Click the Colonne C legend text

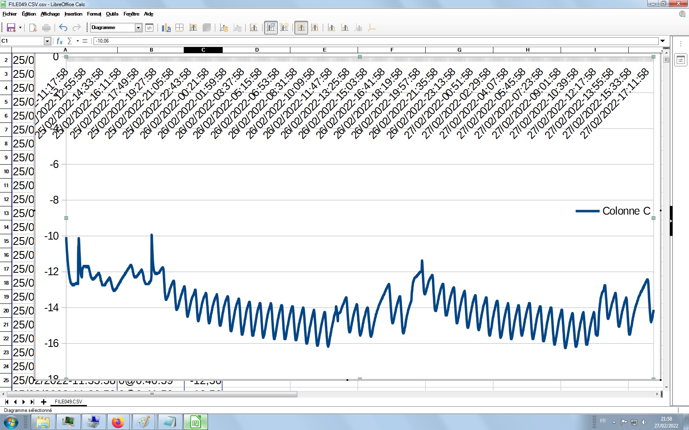[x=626, y=211]
